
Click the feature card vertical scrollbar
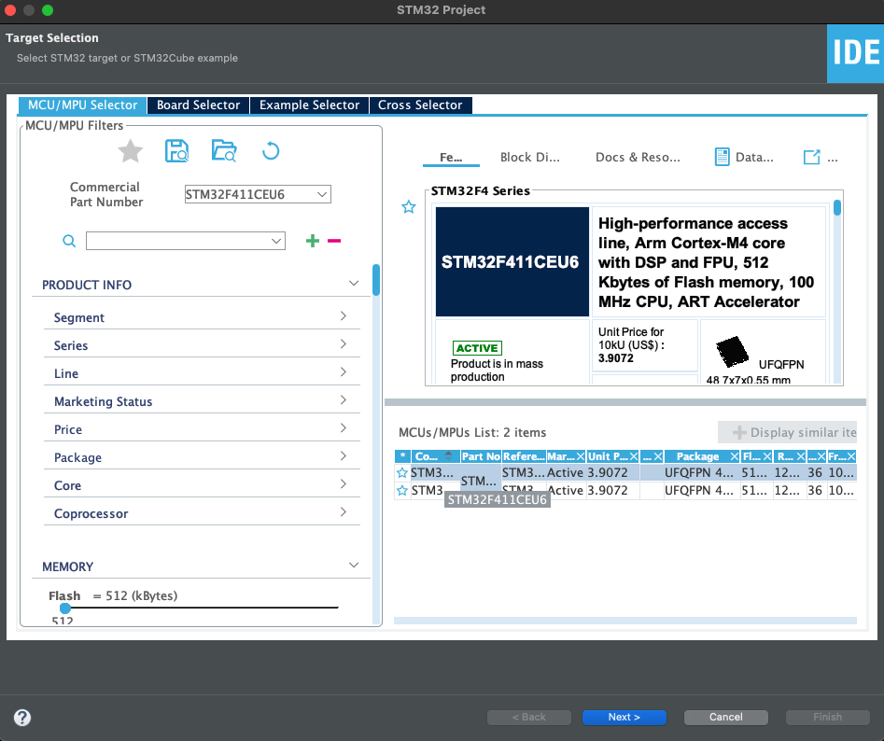pos(837,207)
